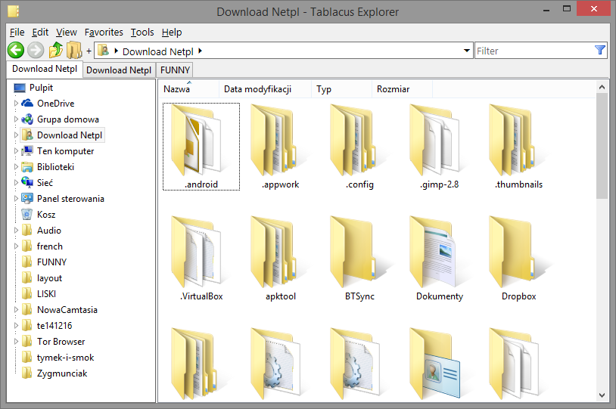This screenshot has width=616, height=409.
Task: Click the plus sign beside address bar
Action: click(x=89, y=51)
